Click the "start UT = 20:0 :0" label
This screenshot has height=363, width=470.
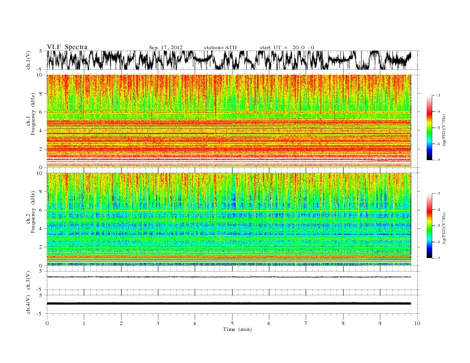pos(287,47)
